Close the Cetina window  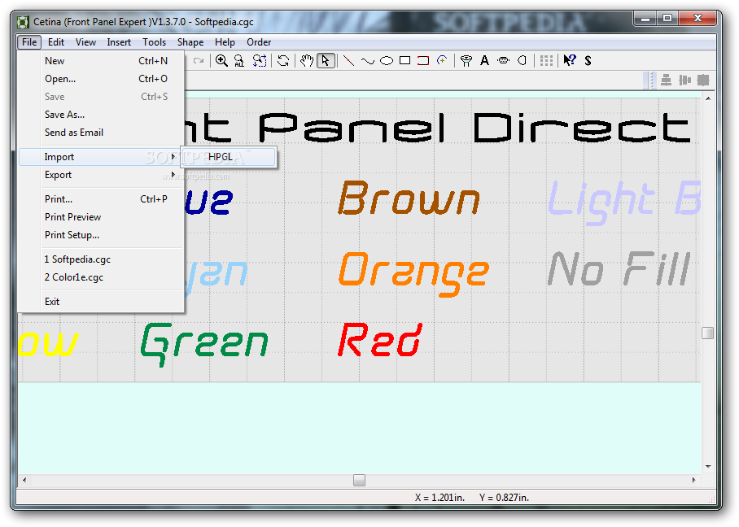[698, 19]
